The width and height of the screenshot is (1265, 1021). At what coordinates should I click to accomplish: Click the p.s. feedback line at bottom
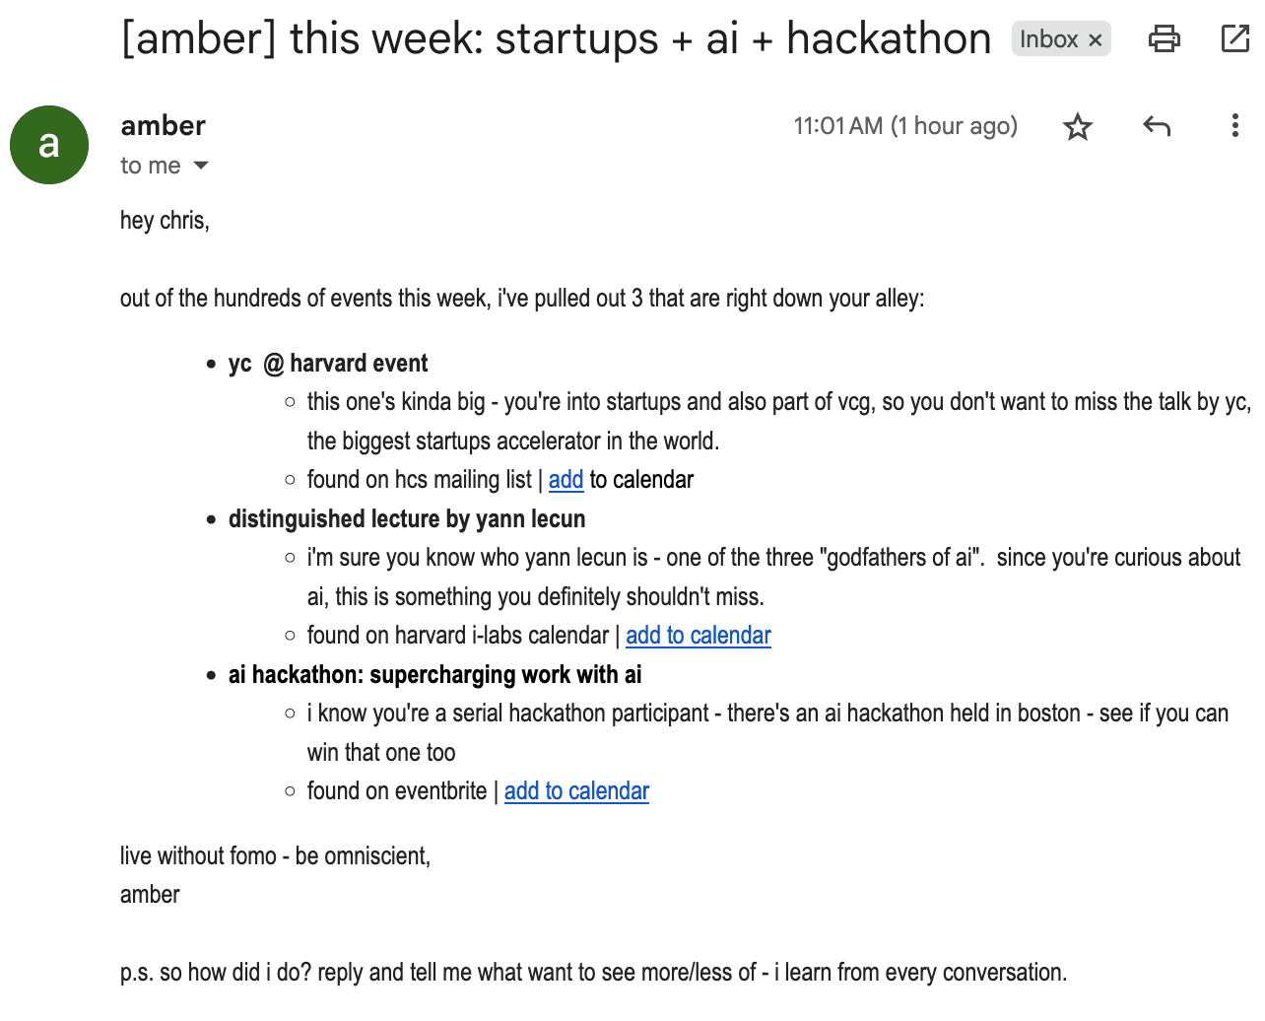(x=593, y=973)
